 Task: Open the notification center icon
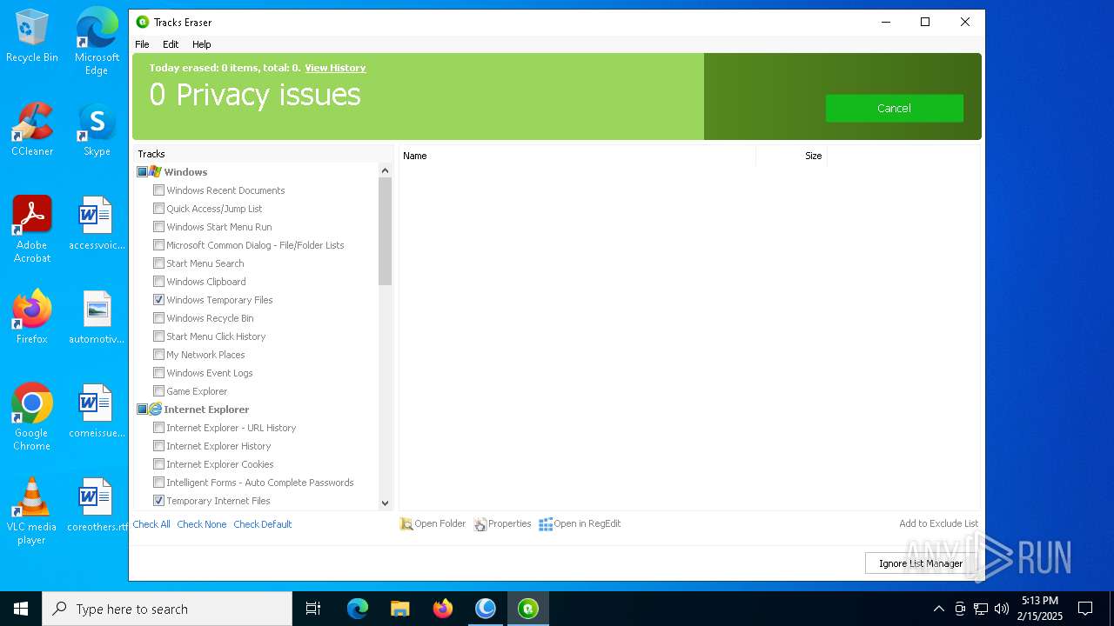[1085, 609]
